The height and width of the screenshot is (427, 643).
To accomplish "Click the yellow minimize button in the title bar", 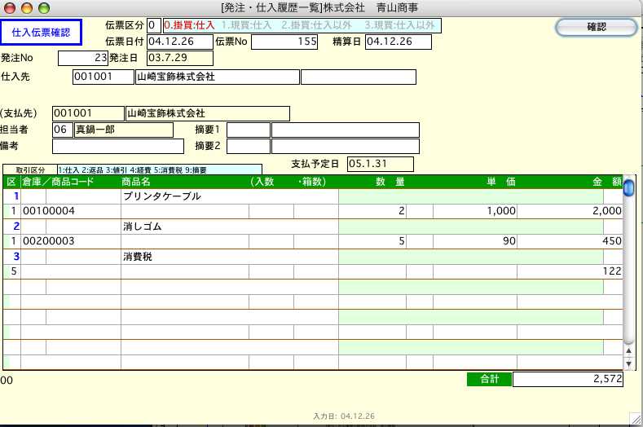I will click(x=27, y=7).
